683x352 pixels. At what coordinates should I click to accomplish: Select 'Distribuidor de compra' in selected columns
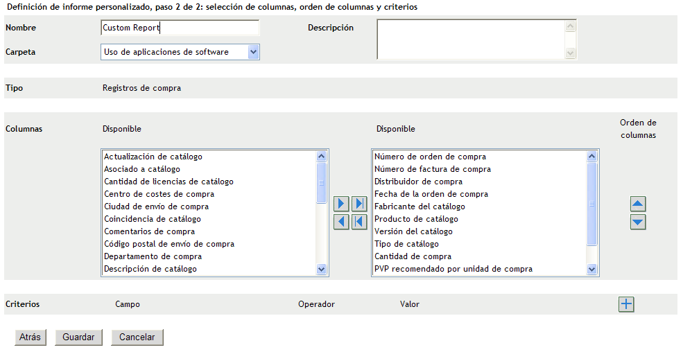pyautogui.click(x=418, y=182)
